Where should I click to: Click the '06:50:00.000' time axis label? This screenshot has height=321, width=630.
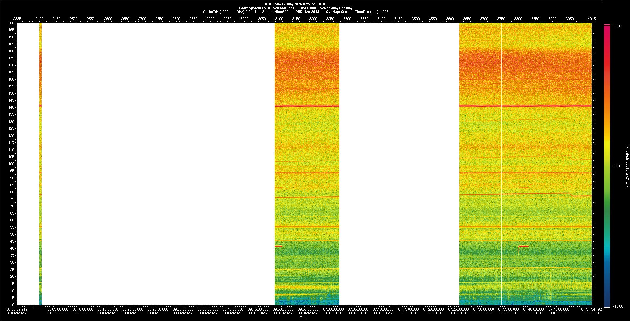click(x=283, y=309)
